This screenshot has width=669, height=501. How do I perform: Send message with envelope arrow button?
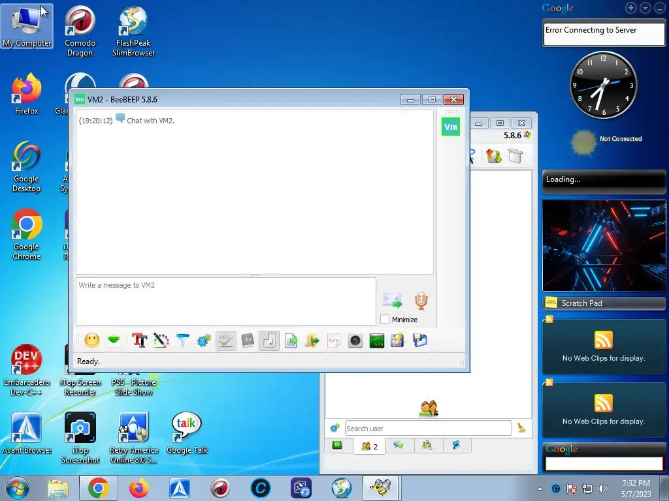point(392,300)
